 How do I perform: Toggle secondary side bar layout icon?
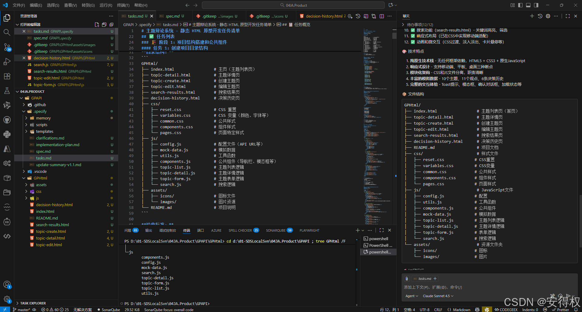pyautogui.click(x=536, y=5)
